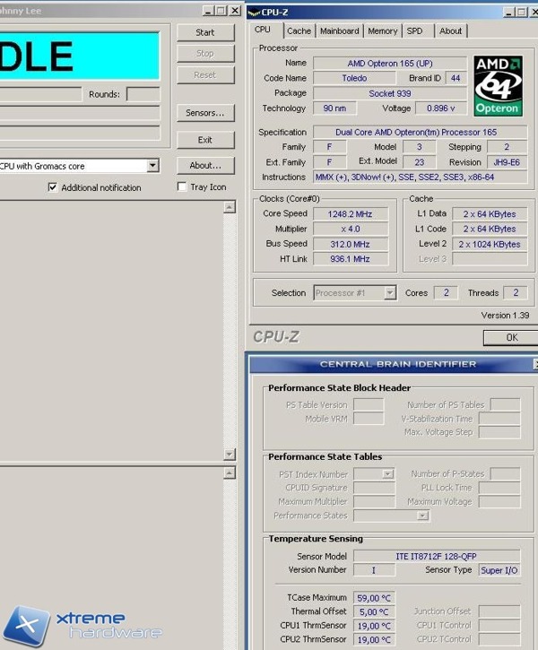Screen dimensions: 538x650
Task: Click the AMD 64 Opteron logo
Action: (498, 85)
